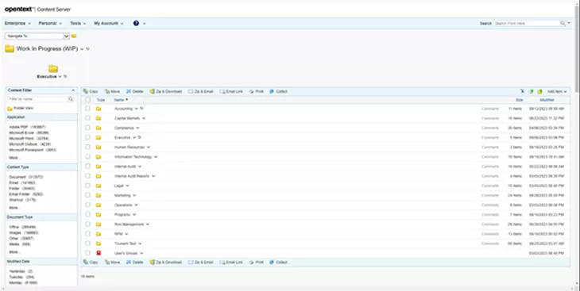This screenshot has height=291, width=580.
Task: Click the Search From Here input box
Action: point(527,23)
